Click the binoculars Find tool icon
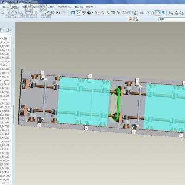The width and height of the screenshot is (185, 185). click(x=58, y=13)
